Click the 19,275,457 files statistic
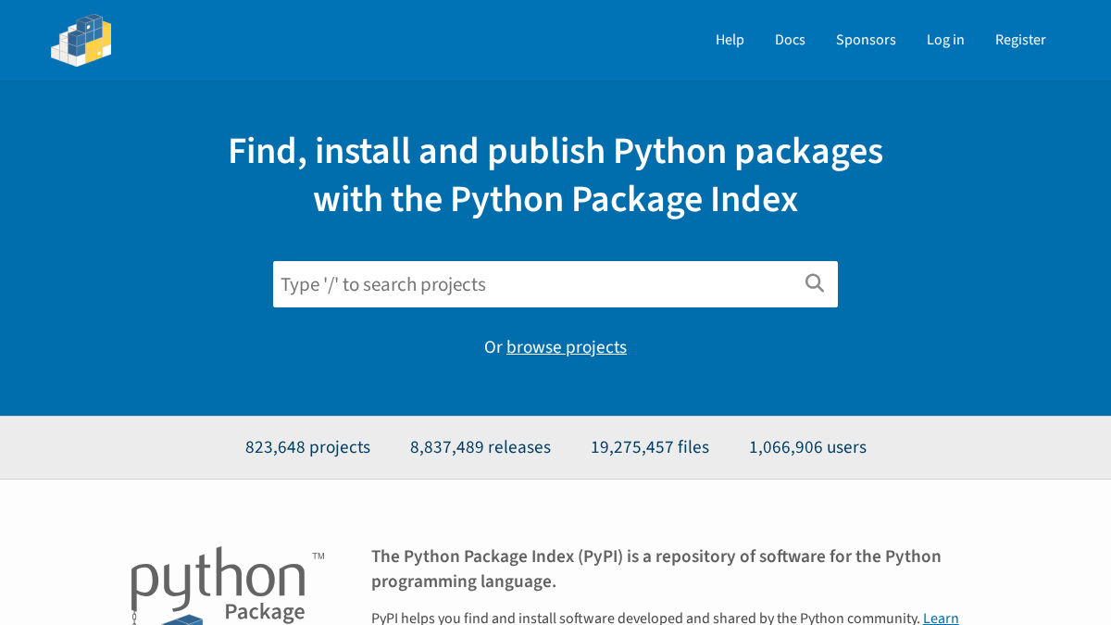Viewport: 1111px width, 625px height. tap(650, 447)
